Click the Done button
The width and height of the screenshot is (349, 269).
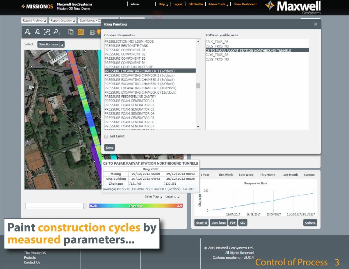tap(110, 147)
